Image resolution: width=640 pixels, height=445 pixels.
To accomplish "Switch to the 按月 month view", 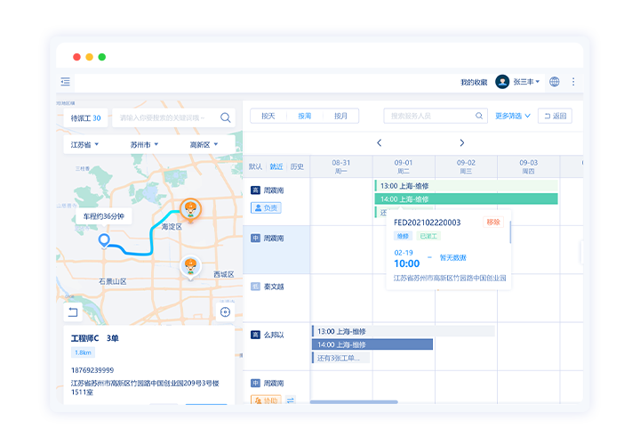I will [x=340, y=116].
